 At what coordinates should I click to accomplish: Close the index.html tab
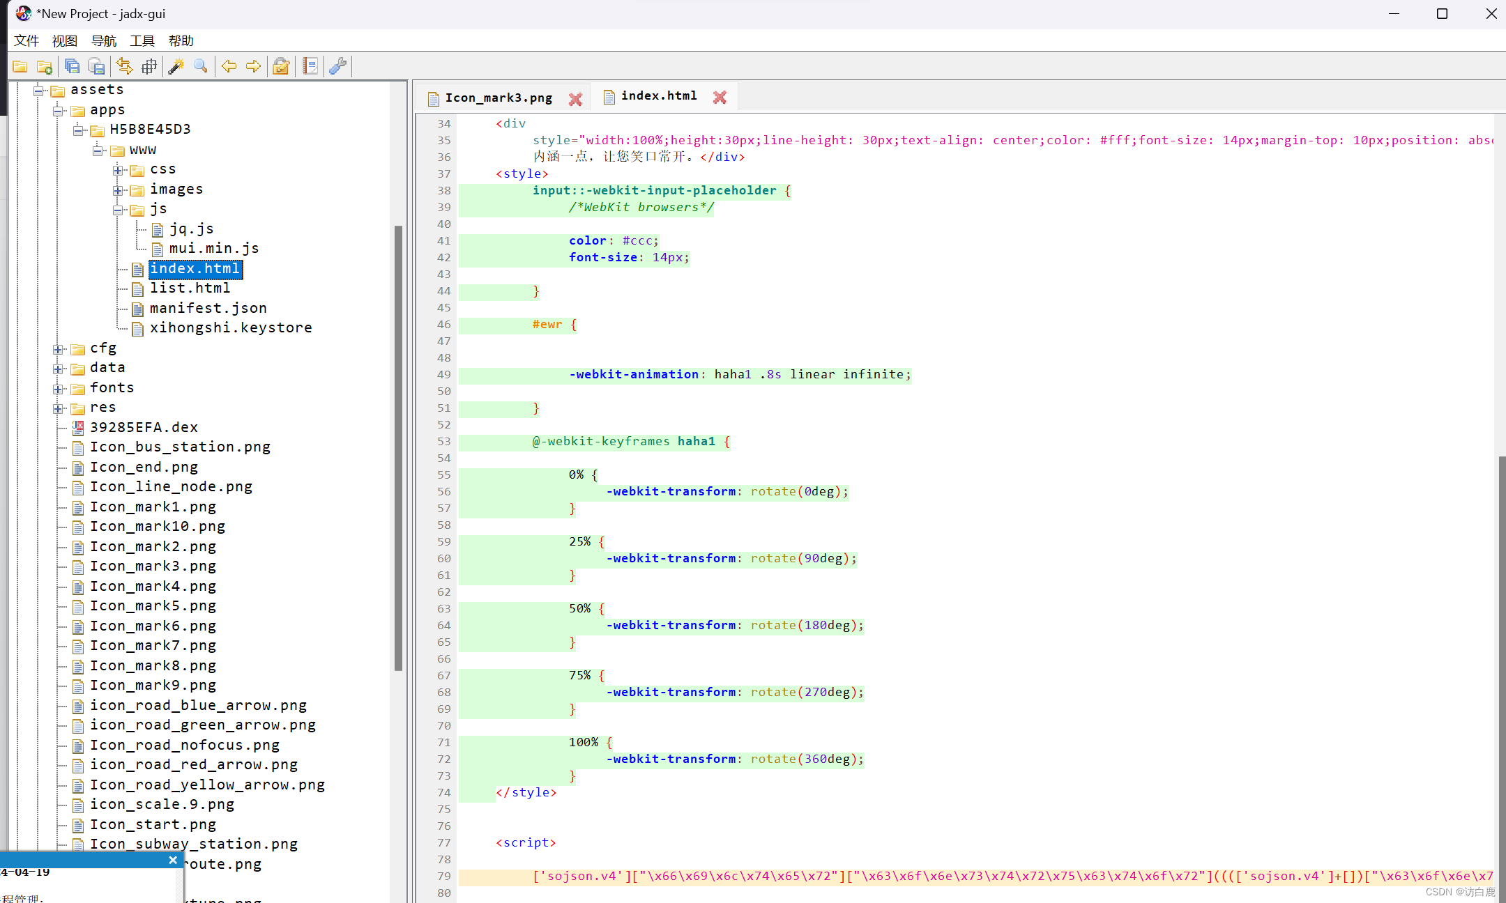click(x=720, y=98)
